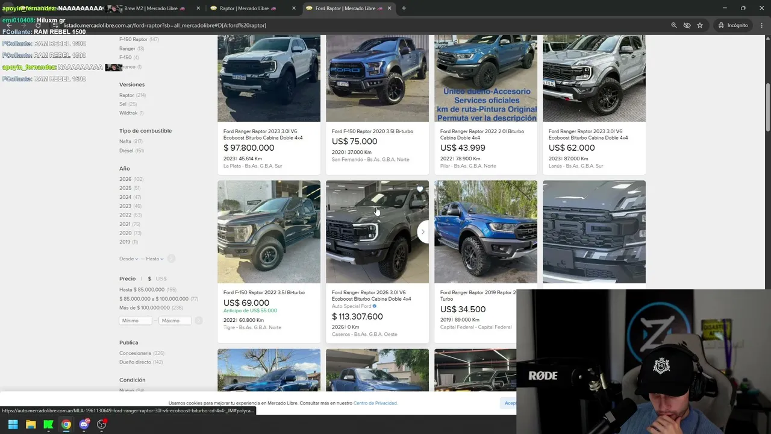771x434 pixels.
Task: Open silver Ranger Raptor 2023 US$ 62.000 photo
Action: pos(594,78)
